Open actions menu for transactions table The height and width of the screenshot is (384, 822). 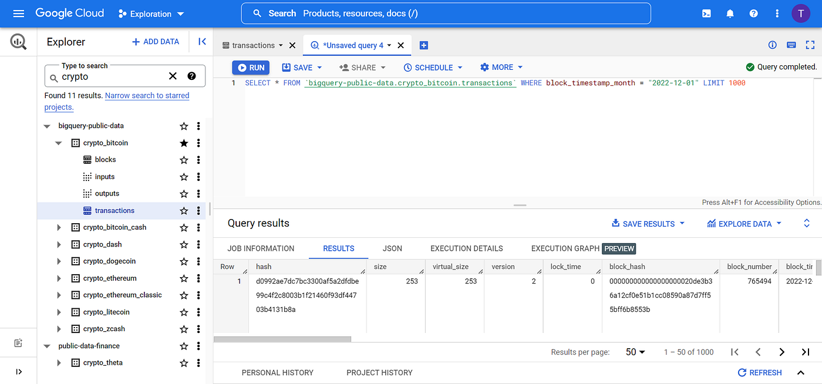click(x=198, y=210)
